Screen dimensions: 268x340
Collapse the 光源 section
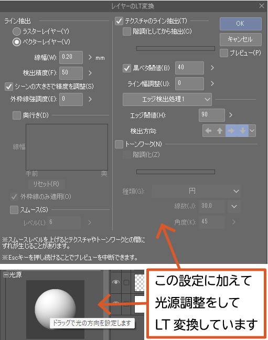6,275
